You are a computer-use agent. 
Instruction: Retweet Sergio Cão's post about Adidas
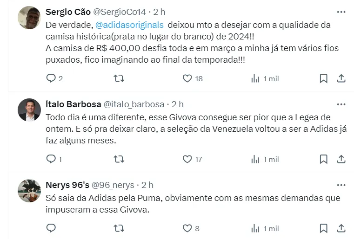pos(119,78)
